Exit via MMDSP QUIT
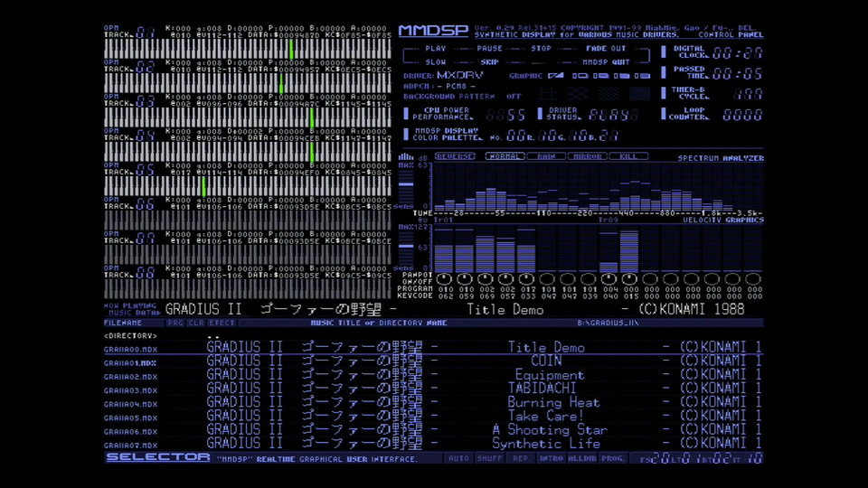The width and height of the screenshot is (868, 488). pyautogui.click(x=606, y=62)
